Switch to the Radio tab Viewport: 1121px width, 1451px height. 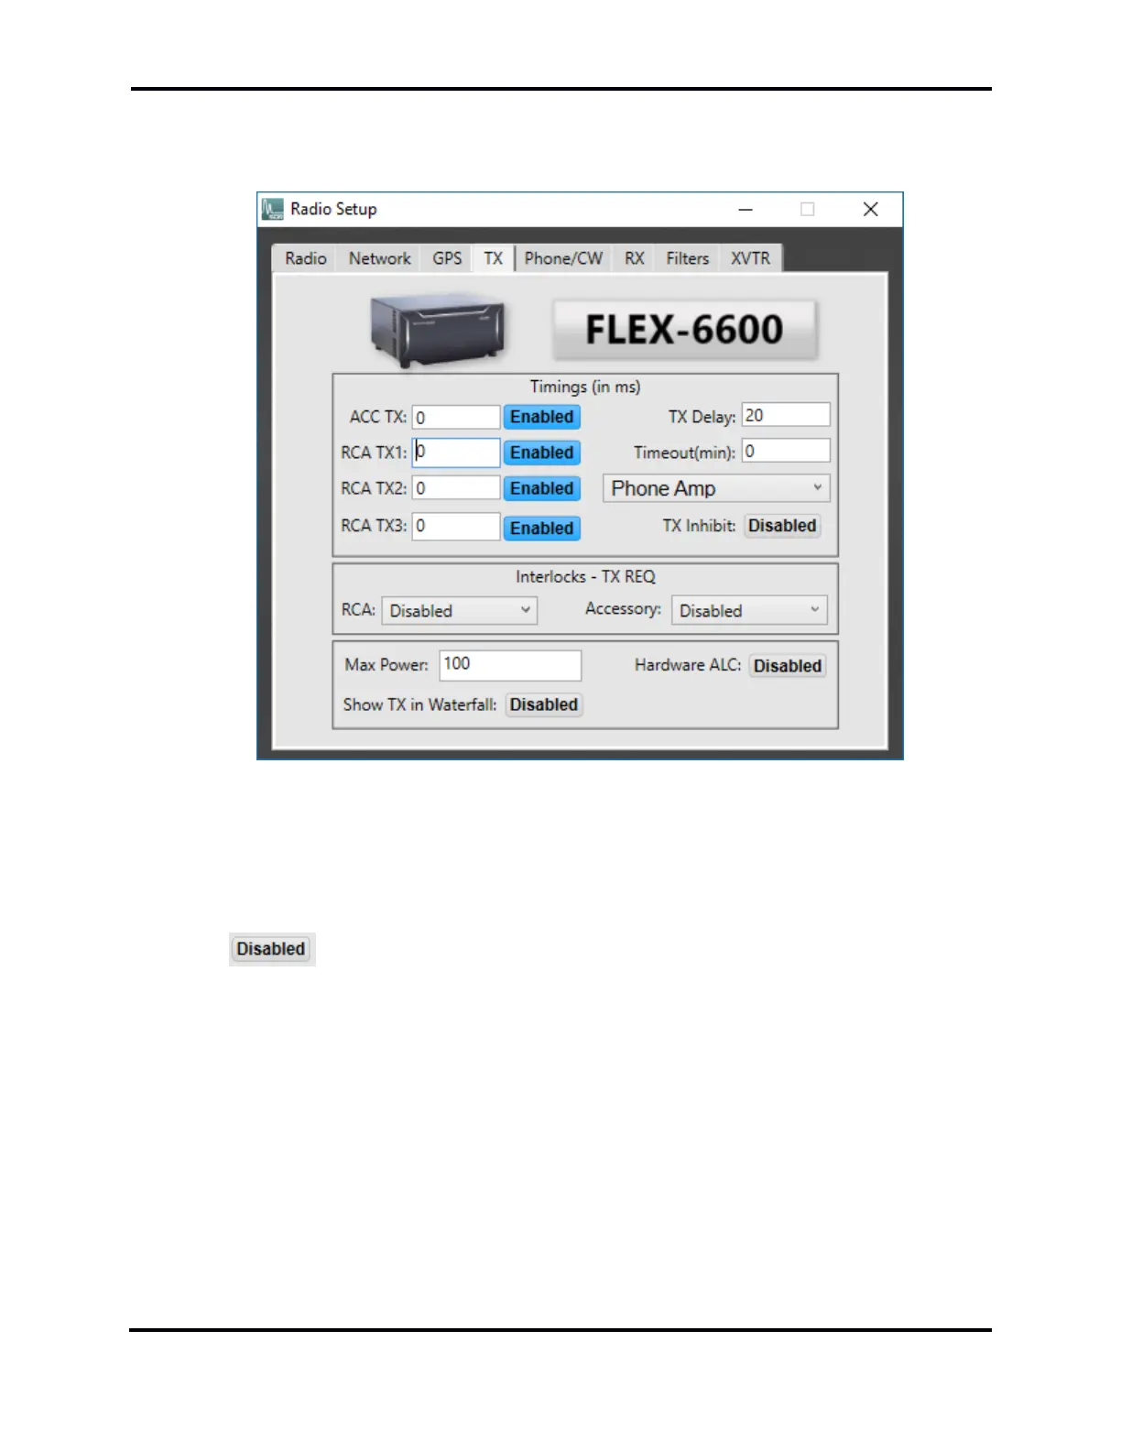click(x=305, y=258)
